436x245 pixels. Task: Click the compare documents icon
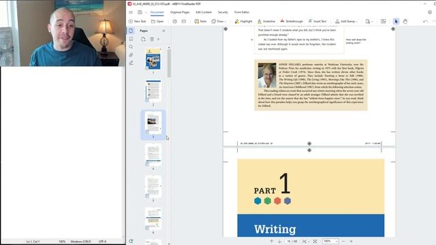pyautogui.click(x=383, y=21)
